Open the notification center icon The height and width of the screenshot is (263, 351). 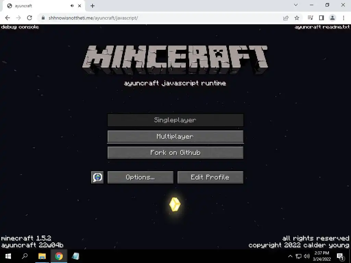tap(340, 256)
